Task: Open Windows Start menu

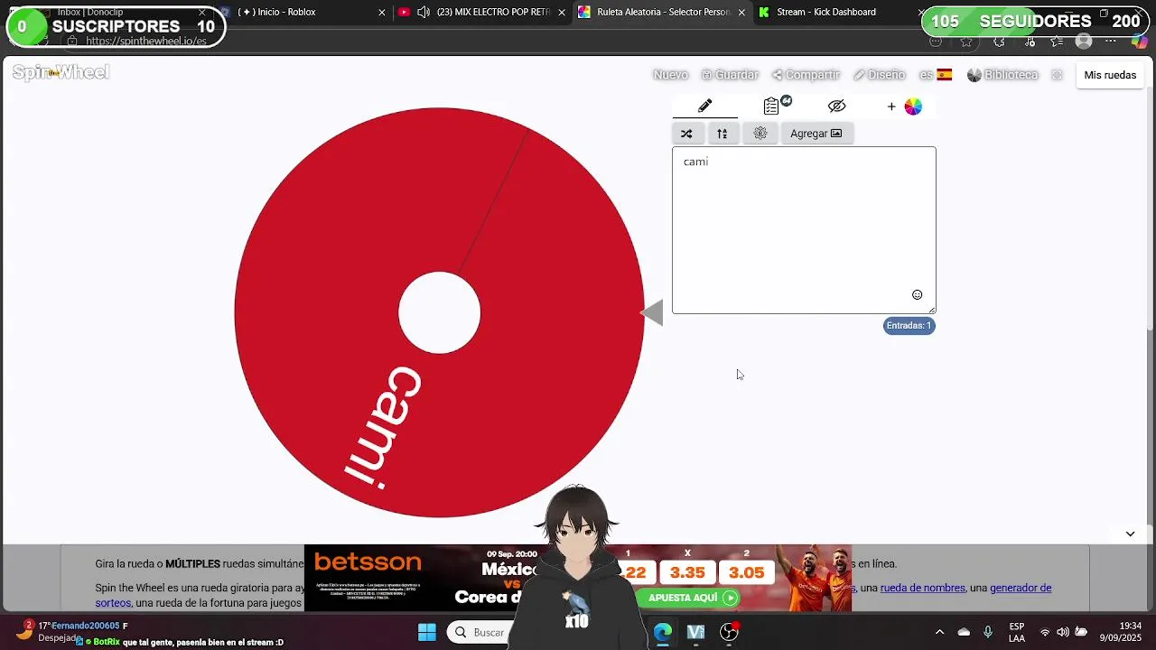Action: tap(427, 632)
